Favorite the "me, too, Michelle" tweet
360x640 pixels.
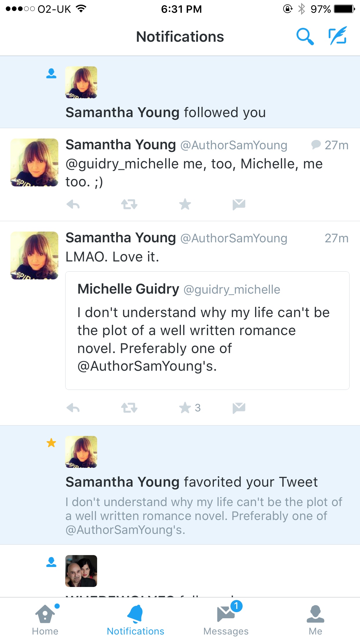click(185, 205)
